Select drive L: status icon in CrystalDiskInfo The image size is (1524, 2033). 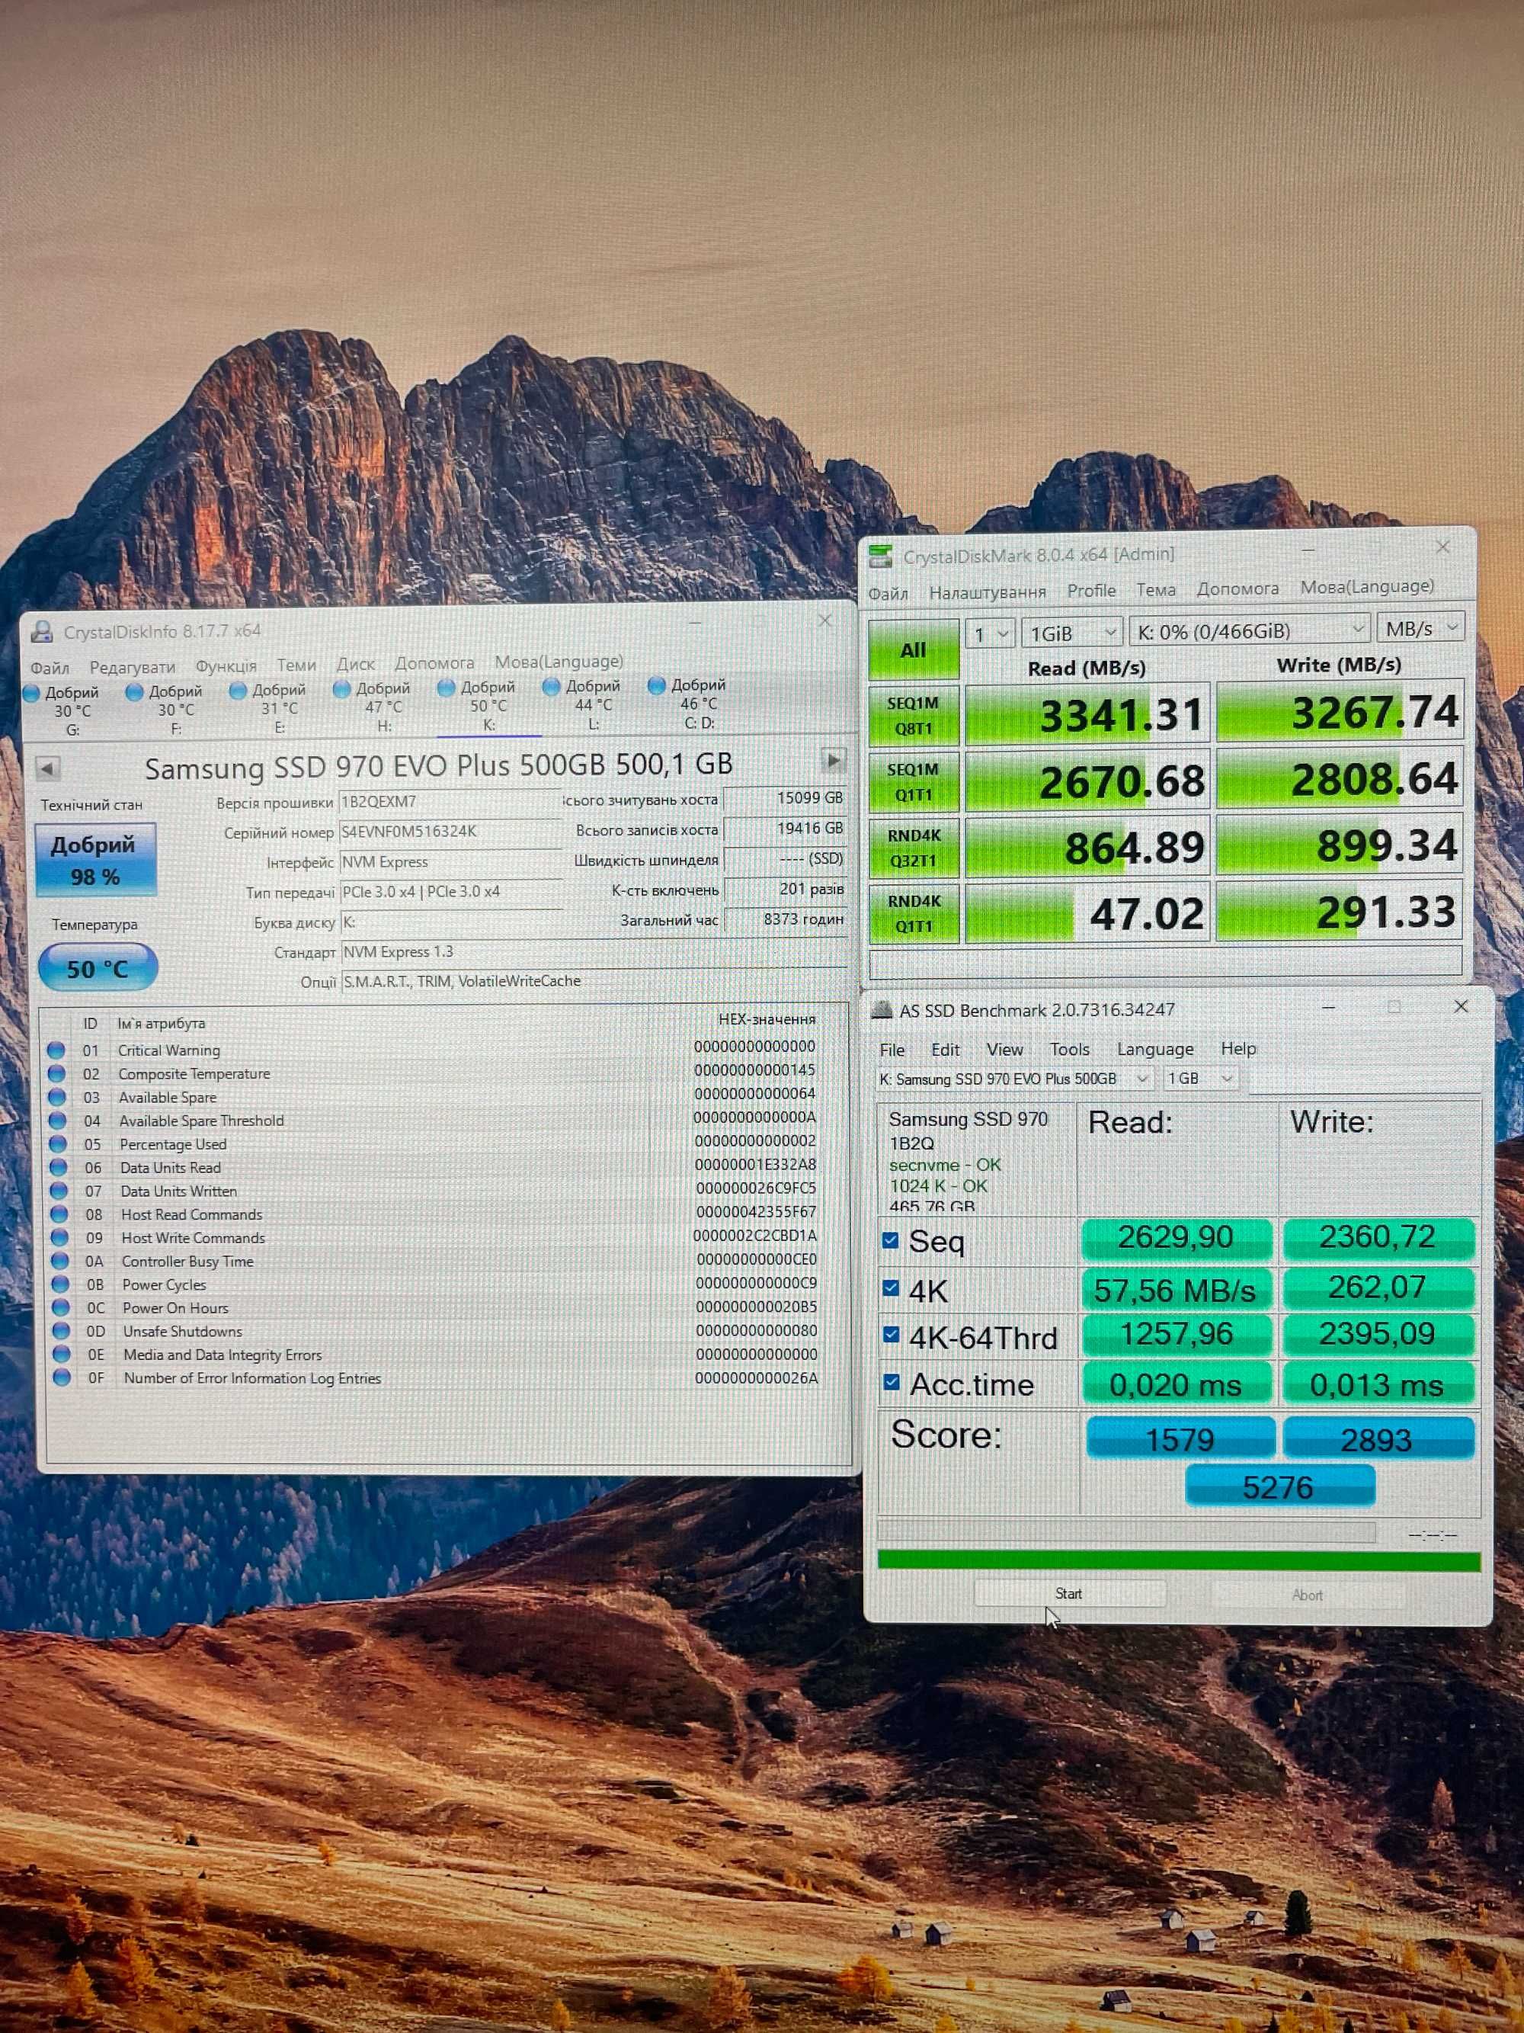(552, 685)
